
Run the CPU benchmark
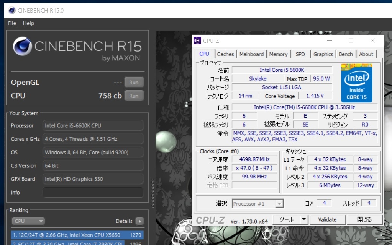point(134,96)
